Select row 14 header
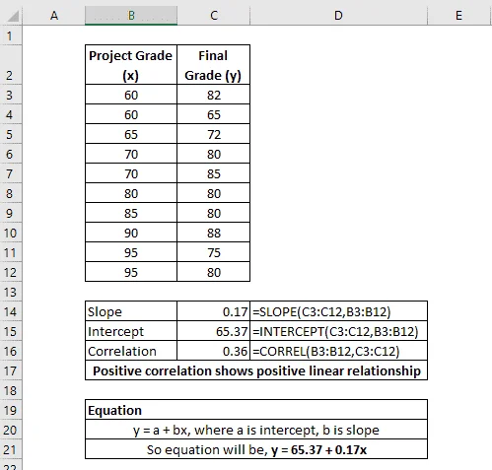 coord(11,311)
